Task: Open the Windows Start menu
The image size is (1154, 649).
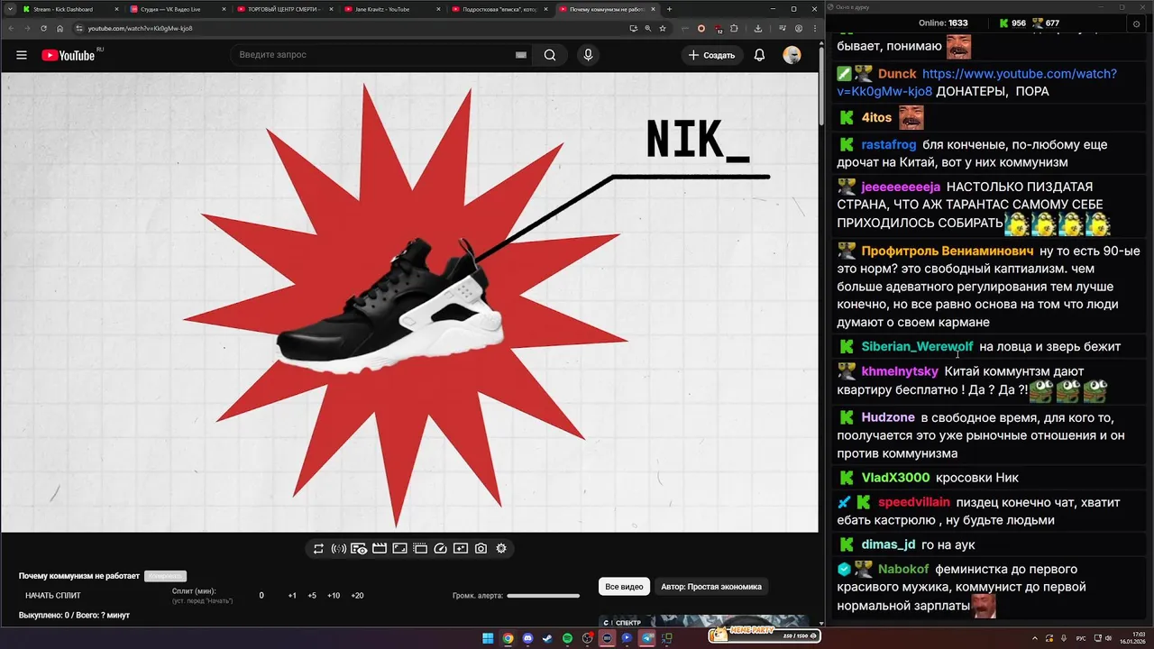Action: tap(488, 638)
